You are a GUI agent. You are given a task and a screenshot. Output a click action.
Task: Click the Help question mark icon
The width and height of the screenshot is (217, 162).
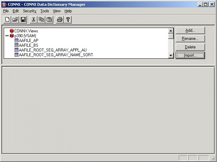point(68,19)
